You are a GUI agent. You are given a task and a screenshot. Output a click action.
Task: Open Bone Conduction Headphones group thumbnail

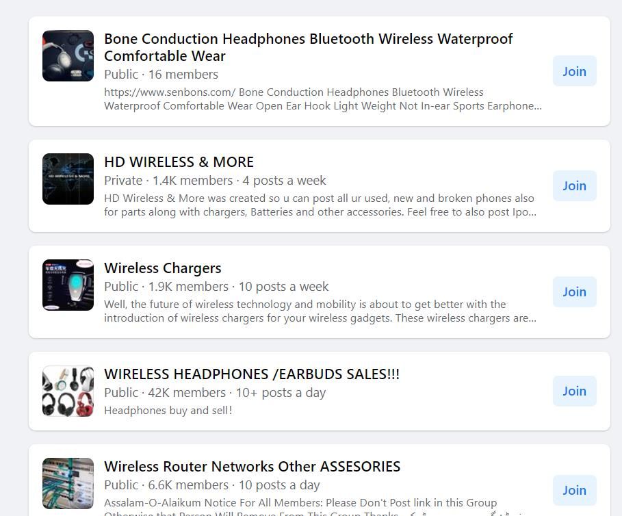coord(68,56)
